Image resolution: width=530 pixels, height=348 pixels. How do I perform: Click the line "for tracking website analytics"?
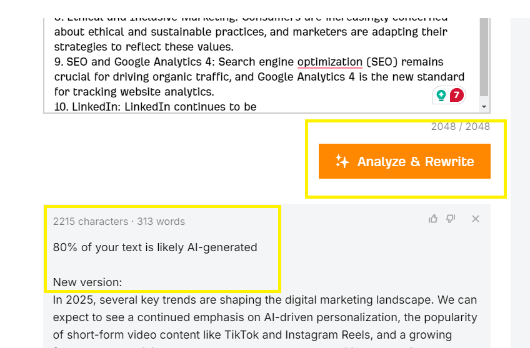pos(134,92)
